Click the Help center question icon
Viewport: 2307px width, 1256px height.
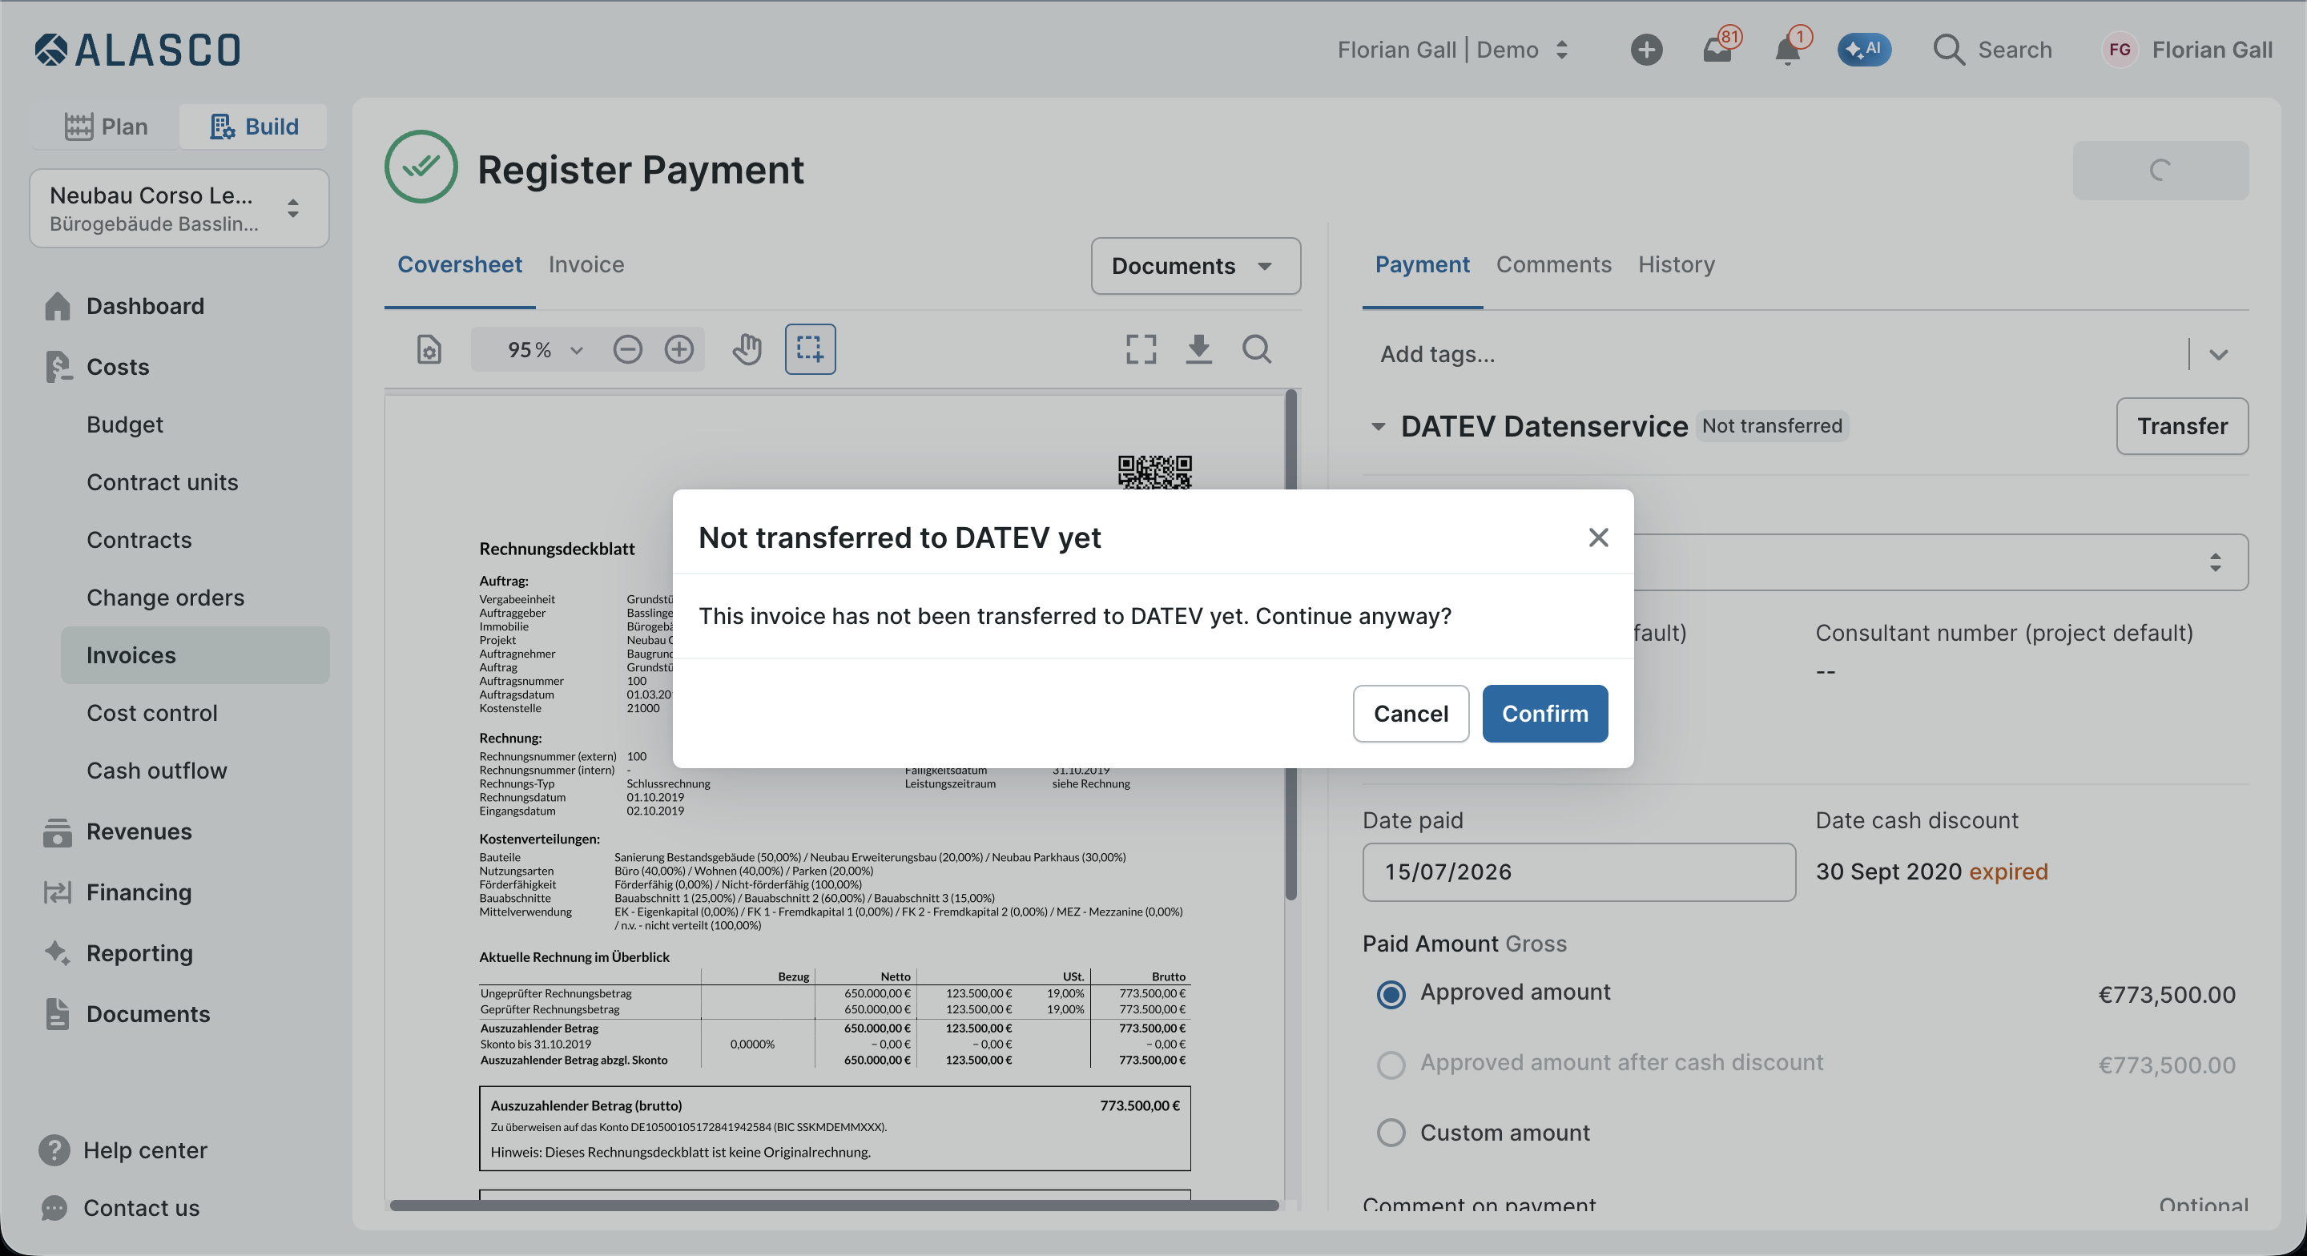tap(54, 1149)
